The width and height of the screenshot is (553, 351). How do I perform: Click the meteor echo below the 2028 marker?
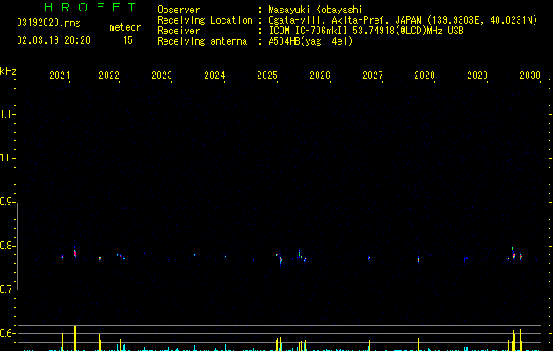419,260
